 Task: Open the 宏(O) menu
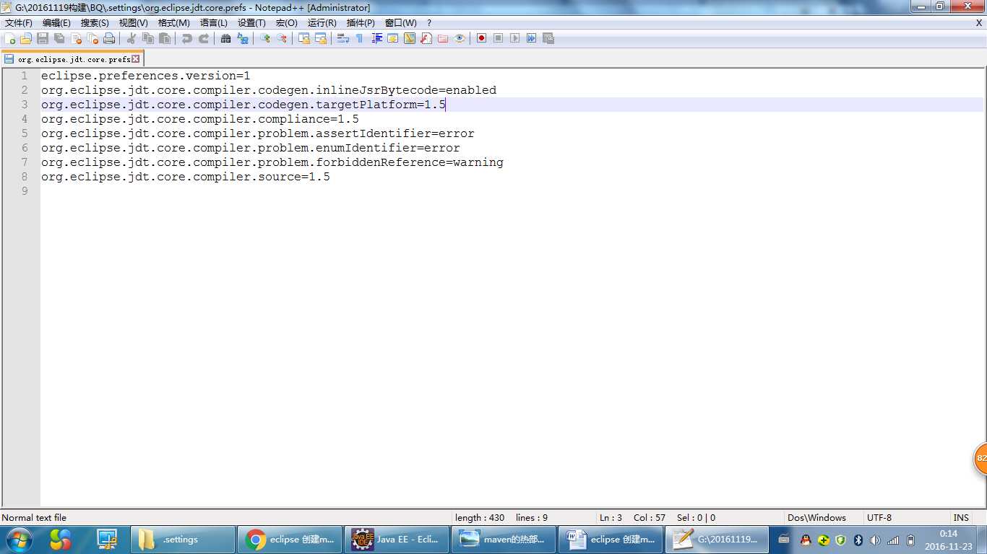(x=286, y=23)
